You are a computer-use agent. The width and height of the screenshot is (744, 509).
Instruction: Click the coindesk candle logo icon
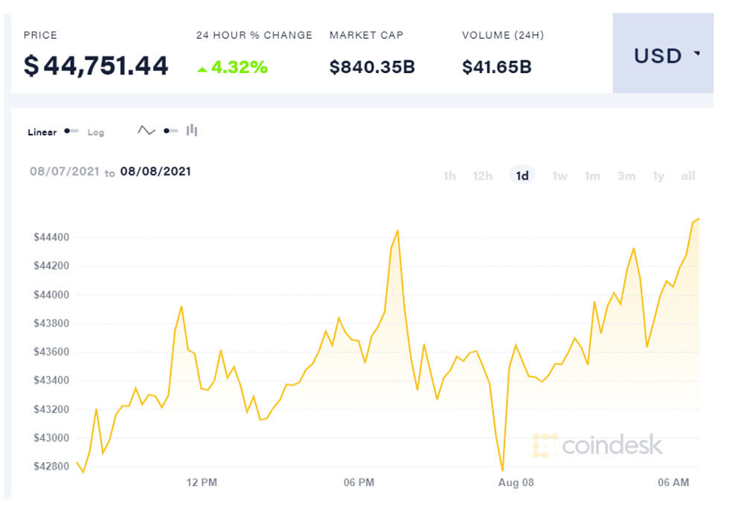click(x=546, y=446)
